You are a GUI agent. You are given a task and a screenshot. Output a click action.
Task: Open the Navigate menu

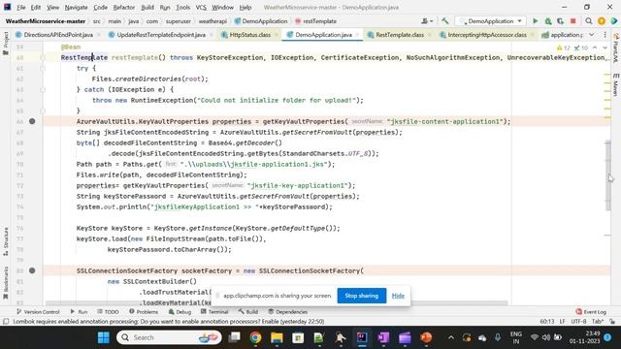(76, 7)
